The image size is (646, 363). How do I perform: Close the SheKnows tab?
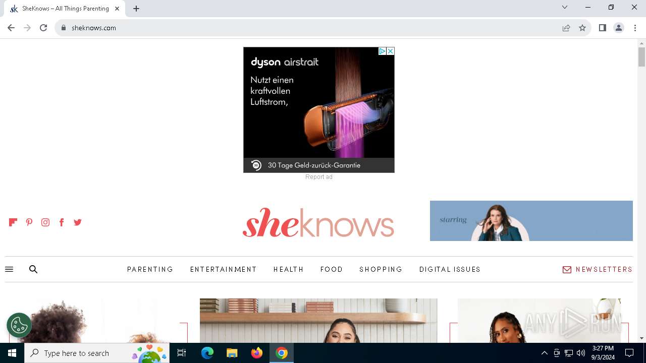118,9
